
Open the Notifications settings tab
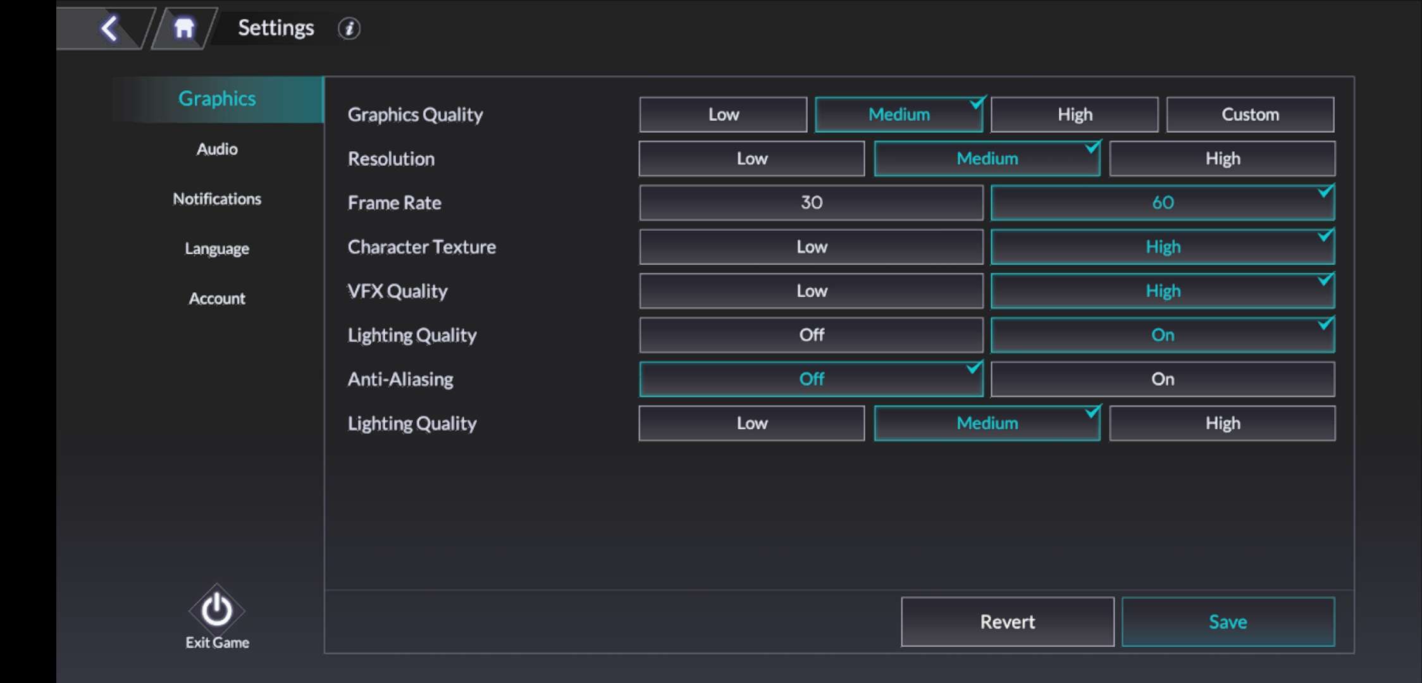(x=217, y=199)
